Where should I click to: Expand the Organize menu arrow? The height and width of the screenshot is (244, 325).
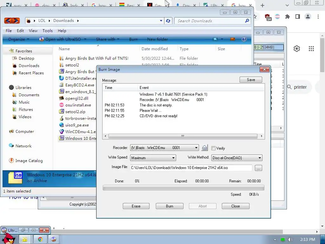pos(28,39)
